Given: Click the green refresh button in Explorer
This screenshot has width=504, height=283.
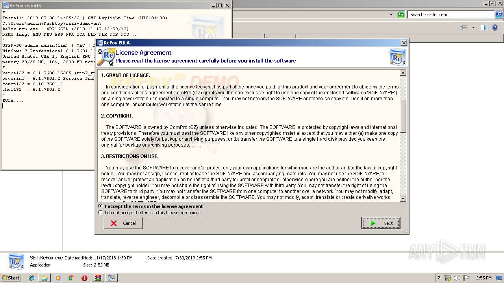Looking at the screenshot, I should click(401, 15).
